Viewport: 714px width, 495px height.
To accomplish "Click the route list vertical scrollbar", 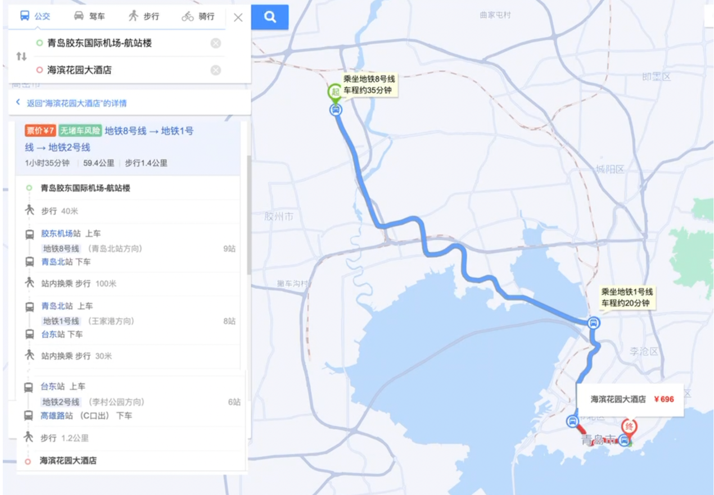I will coord(249,215).
